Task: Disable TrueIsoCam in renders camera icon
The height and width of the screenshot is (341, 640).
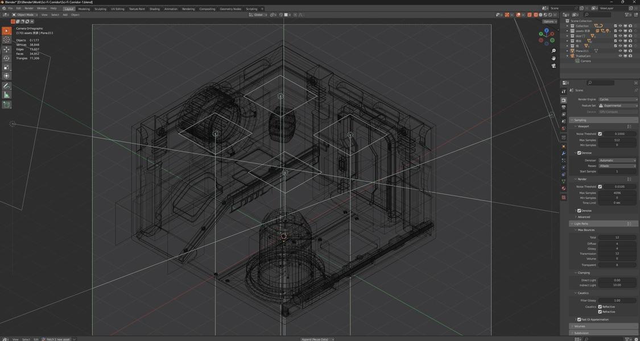Action: (x=630, y=56)
